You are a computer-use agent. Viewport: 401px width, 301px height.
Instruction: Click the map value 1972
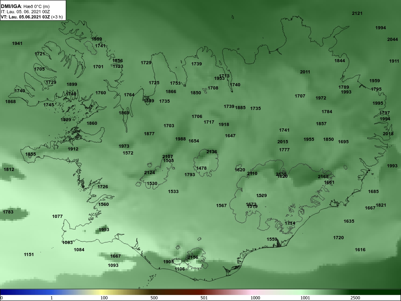coord(321,98)
